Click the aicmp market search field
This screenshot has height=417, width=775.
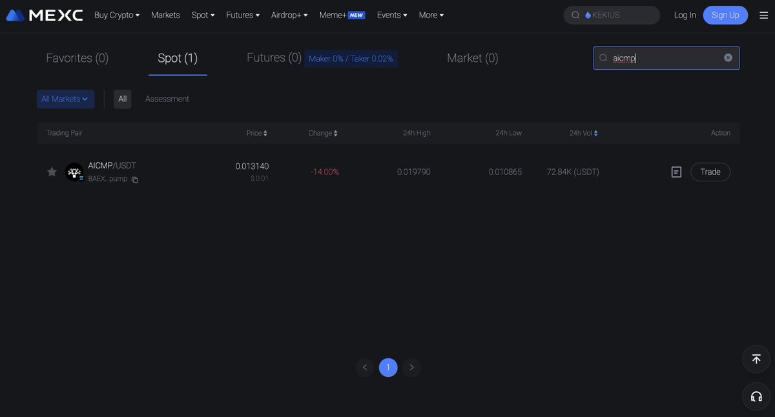point(666,58)
